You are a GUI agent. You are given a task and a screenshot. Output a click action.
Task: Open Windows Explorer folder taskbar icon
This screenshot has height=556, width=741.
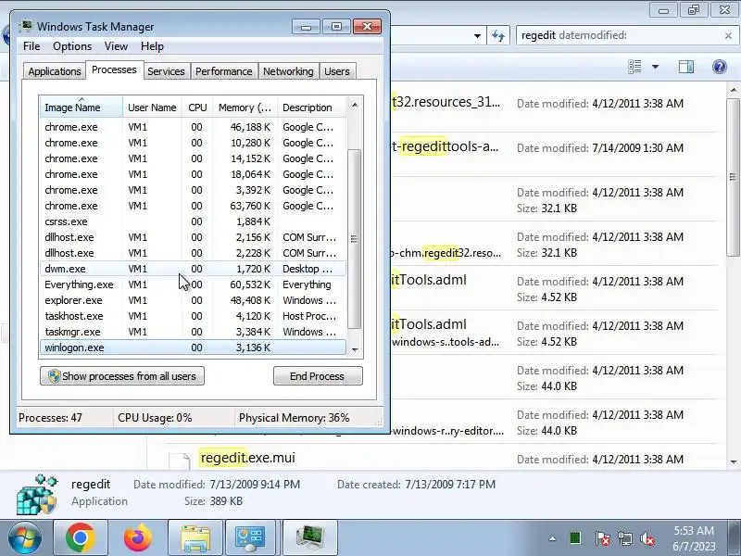pos(195,537)
